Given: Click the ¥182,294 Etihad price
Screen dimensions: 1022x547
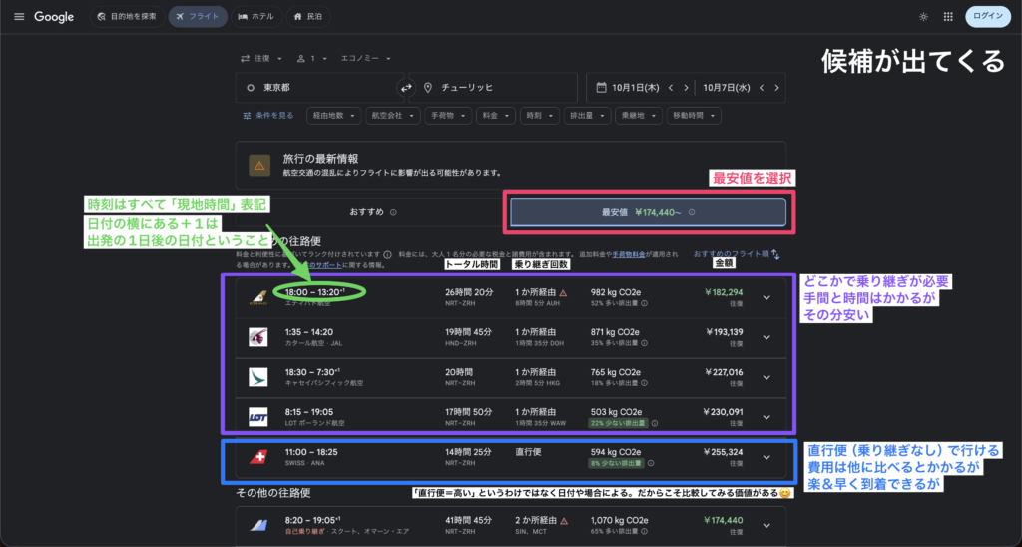Looking at the screenshot, I should [x=723, y=292].
